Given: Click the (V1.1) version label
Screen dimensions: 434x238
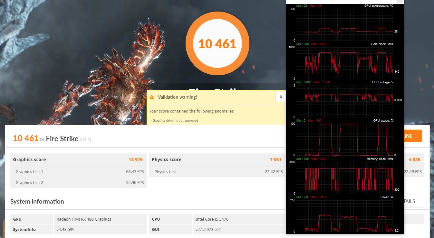Looking at the screenshot, I should (86, 140).
